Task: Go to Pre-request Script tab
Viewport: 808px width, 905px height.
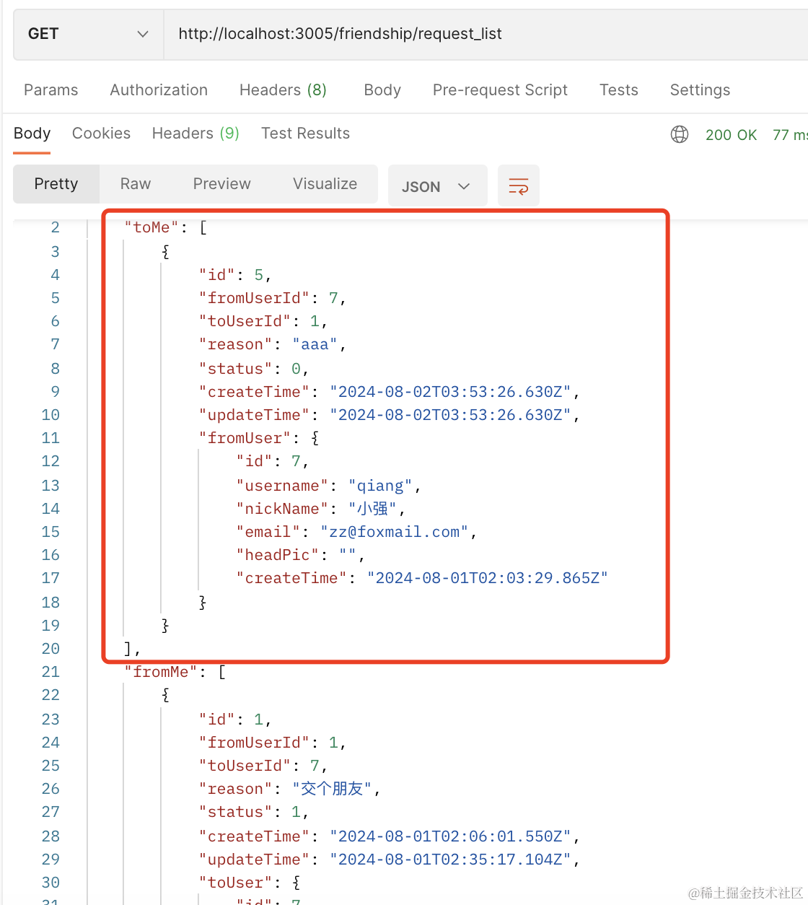Action: [x=500, y=90]
